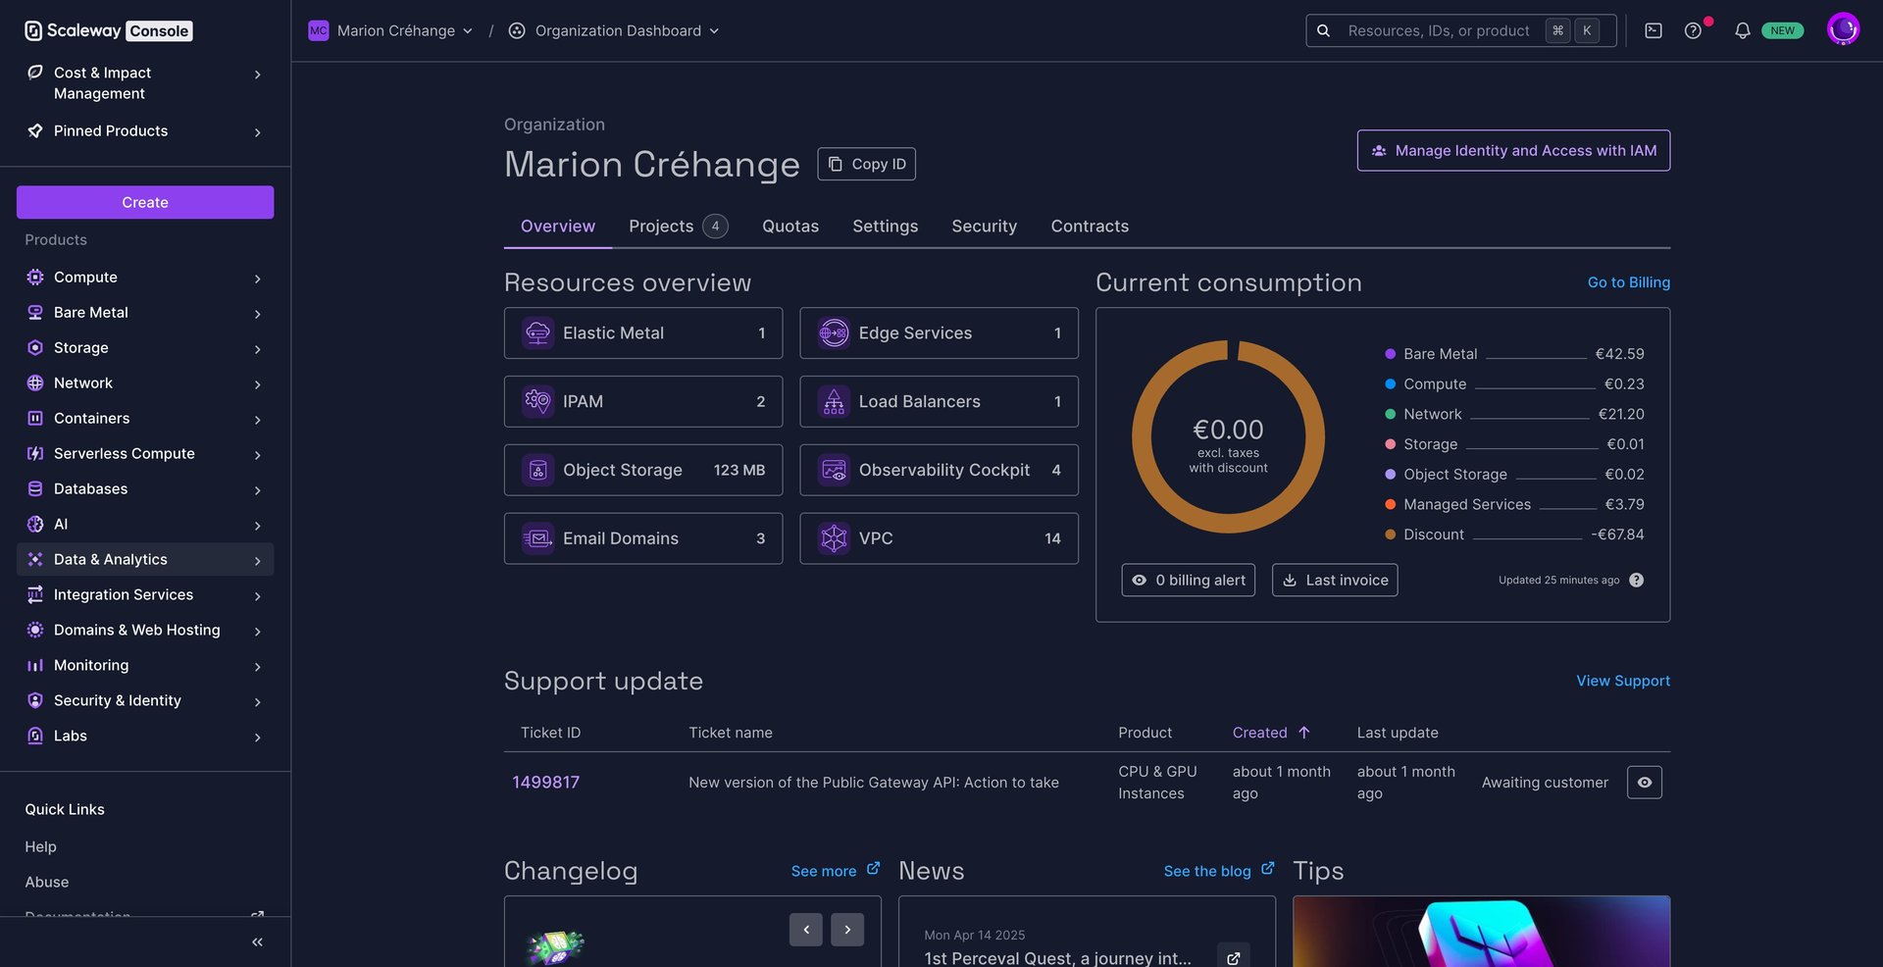Open the Organization Dashboard breadcrumb dropdown
Image resolution: width=1883 pixels, height=967 pixels.
(x=615, y=31)
